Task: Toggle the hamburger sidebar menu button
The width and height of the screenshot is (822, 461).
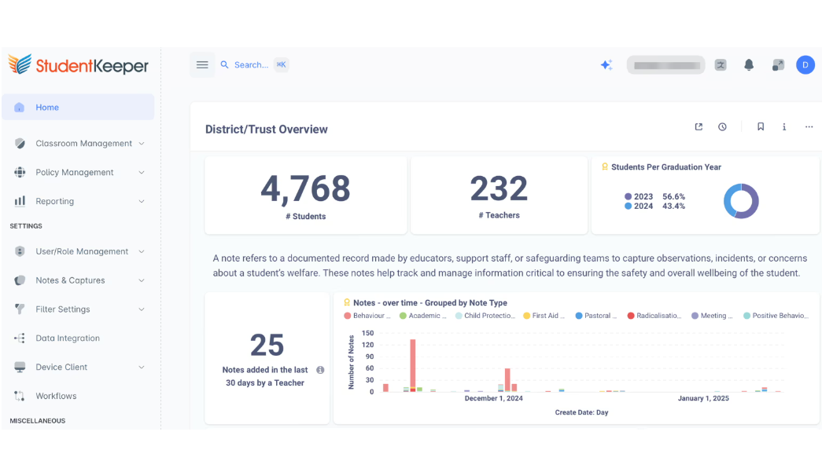Action: 202,65
